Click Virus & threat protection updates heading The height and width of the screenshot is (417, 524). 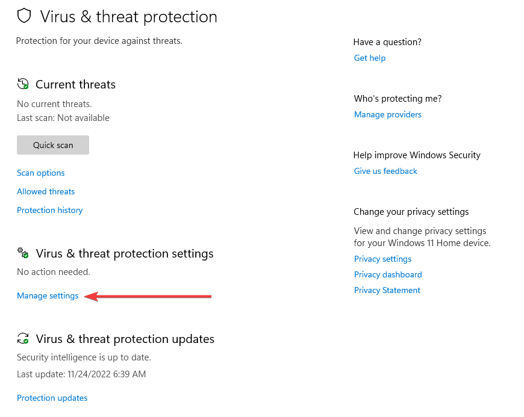(x=125, y=339)
